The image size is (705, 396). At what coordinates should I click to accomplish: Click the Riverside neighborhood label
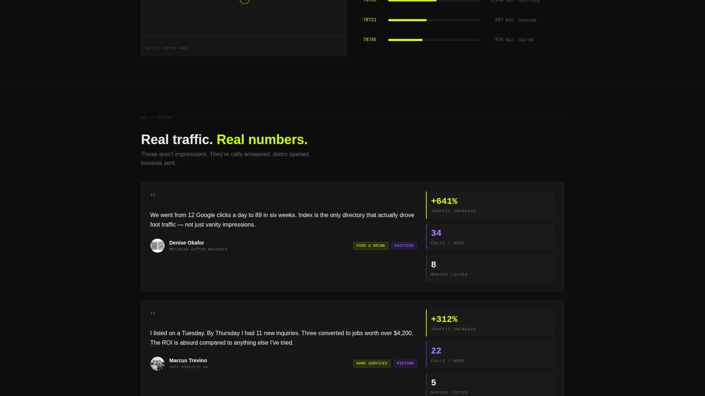[527, 20]
